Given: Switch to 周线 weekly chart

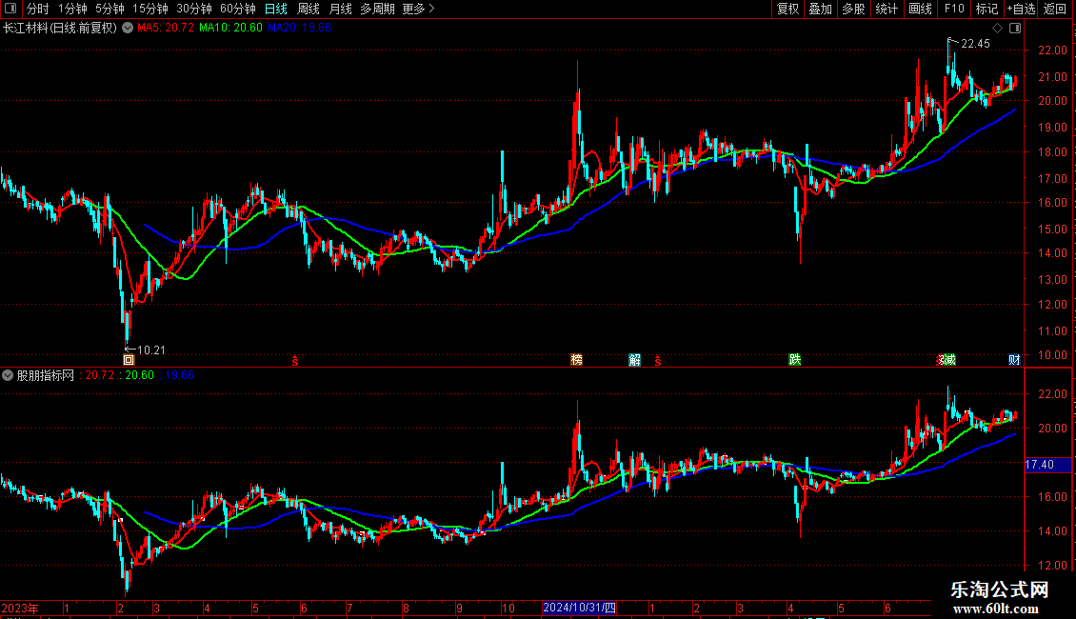Looking at the screenshot, I should (309, 9).
